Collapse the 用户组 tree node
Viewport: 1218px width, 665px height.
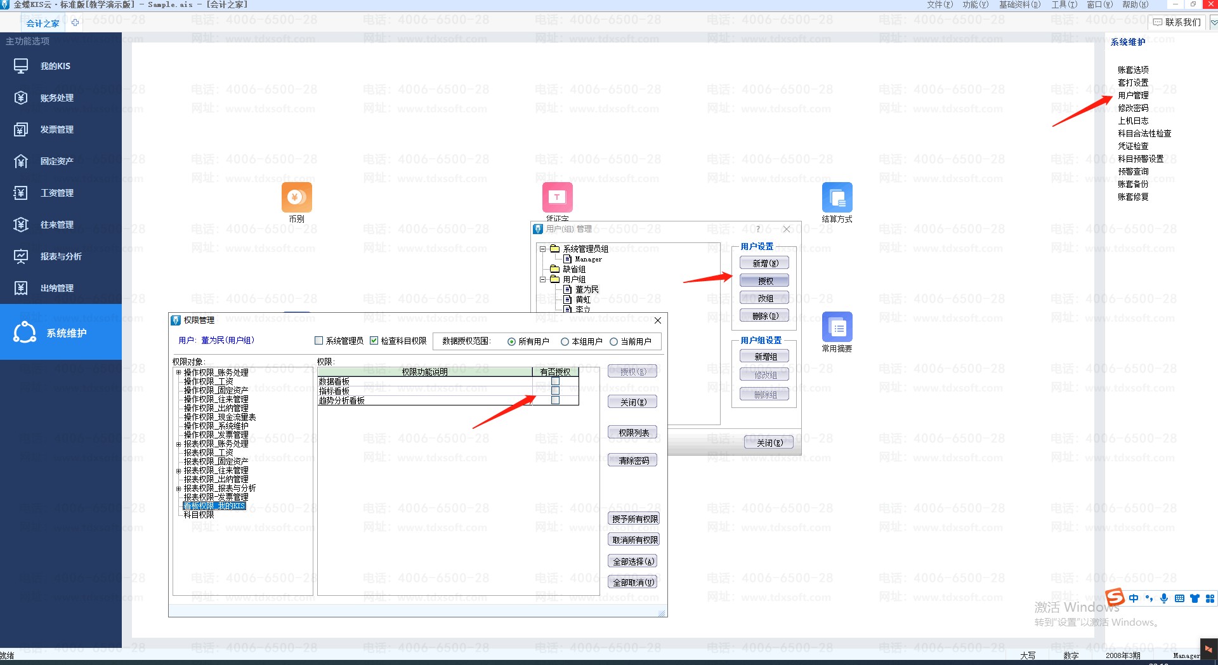click(x=543, y=279)
